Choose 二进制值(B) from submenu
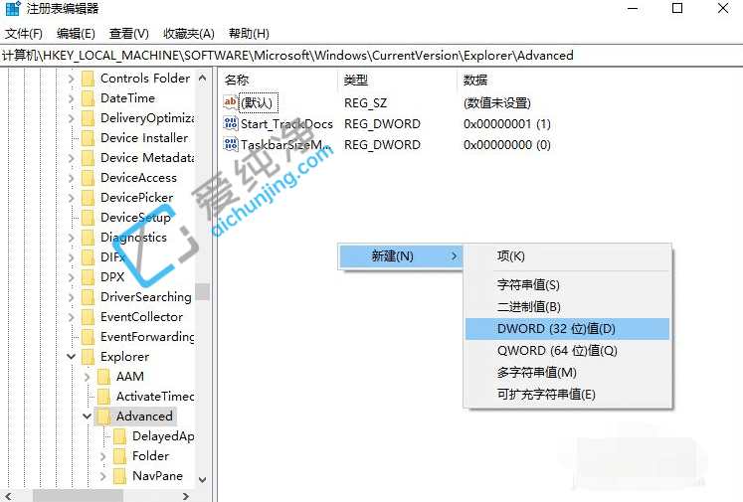743x502 pixels. (567, 307)
